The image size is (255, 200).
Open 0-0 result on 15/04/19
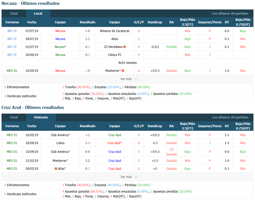[x=87, y=152]
